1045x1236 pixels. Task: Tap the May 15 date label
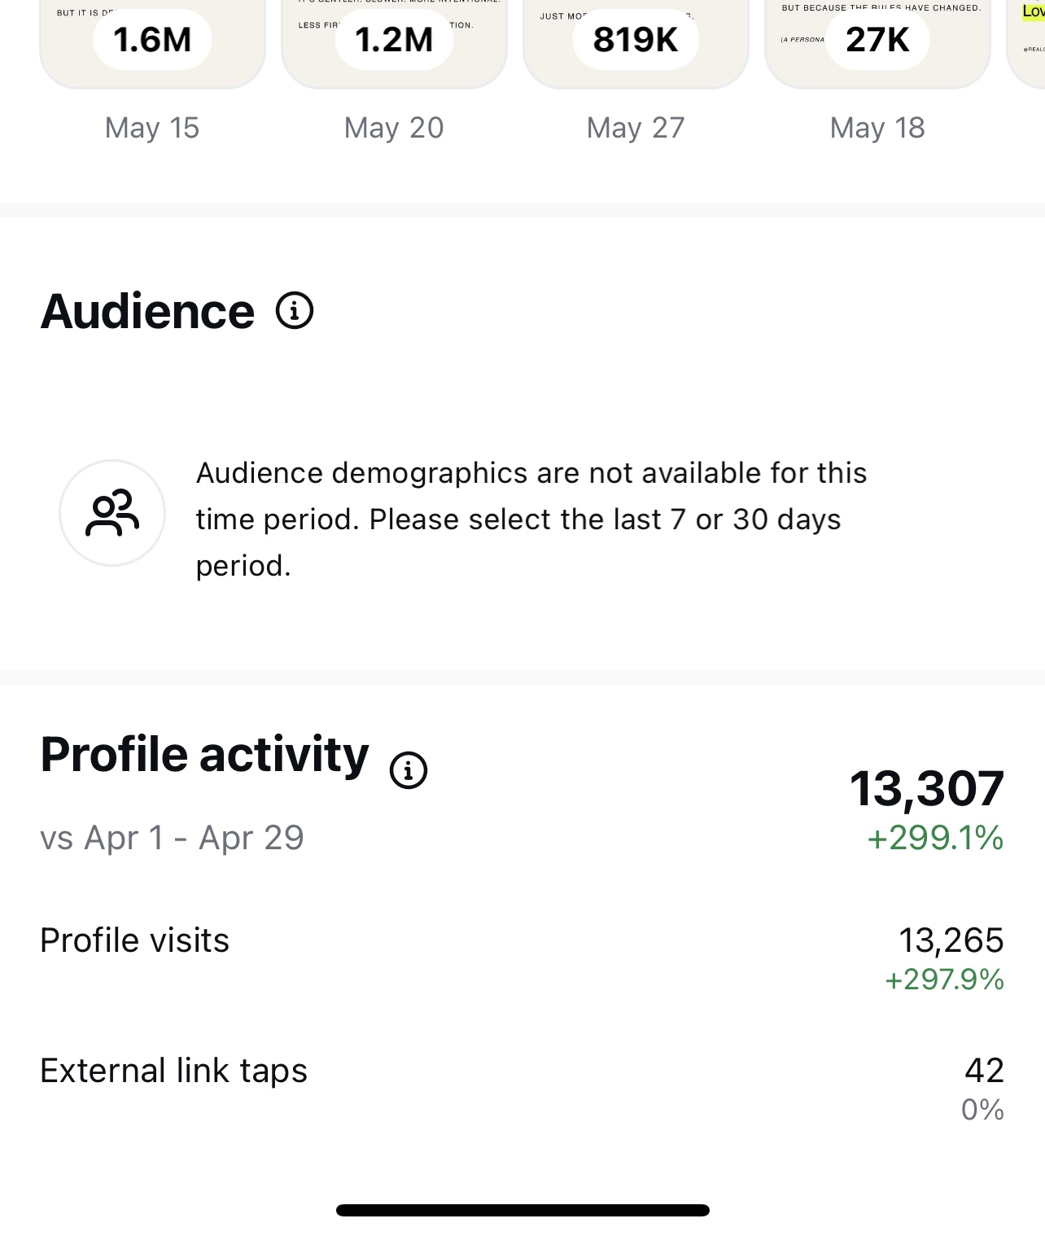click(152, 128)
